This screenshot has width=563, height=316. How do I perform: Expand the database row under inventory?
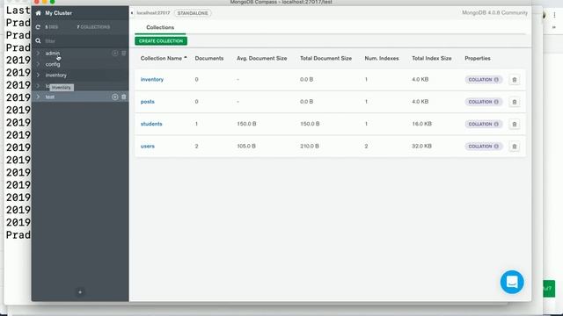click(38, 86)
